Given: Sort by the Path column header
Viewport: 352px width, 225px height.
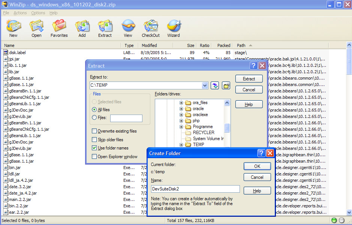Looking at the screenshot, I should (x=281, y=45).
